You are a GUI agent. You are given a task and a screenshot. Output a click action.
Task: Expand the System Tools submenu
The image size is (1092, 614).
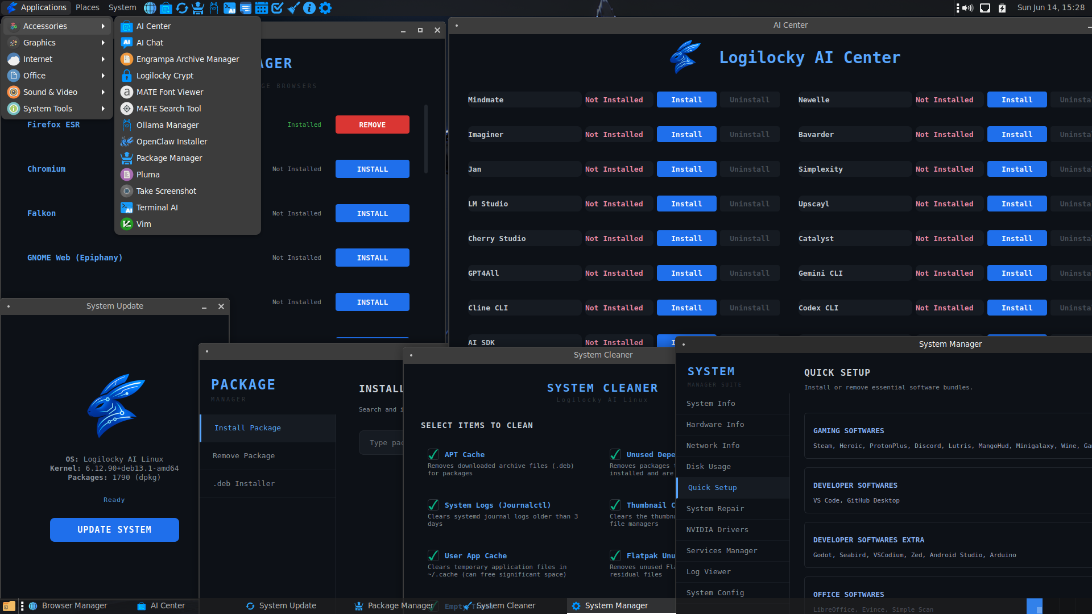(x=57, y=109)
